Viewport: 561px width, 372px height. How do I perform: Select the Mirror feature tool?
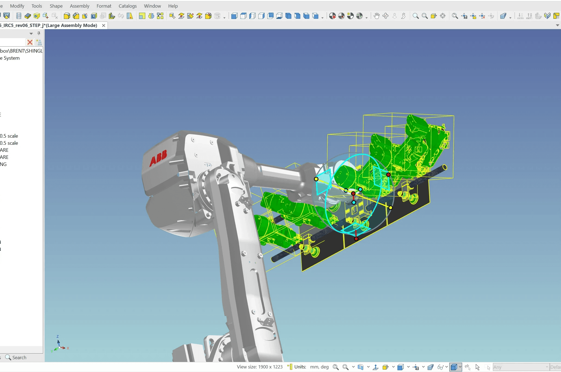151,16
